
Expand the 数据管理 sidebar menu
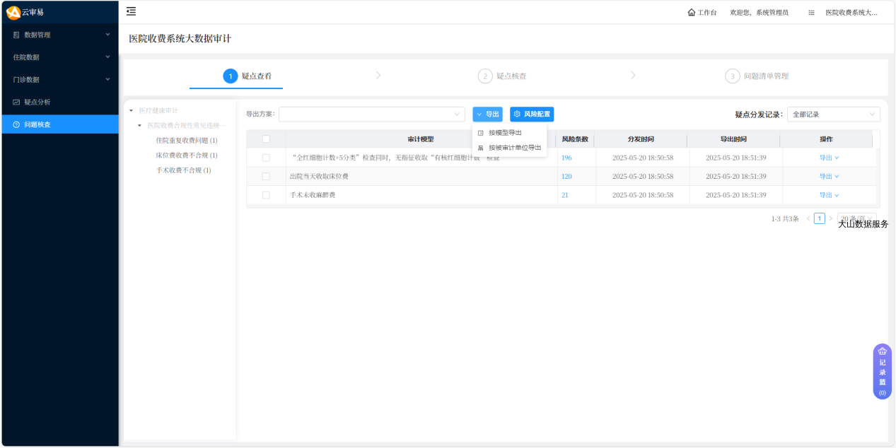pos(60,35)
